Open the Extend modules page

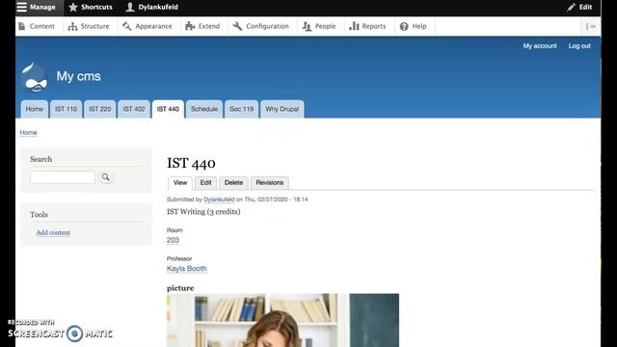[202, 26]
